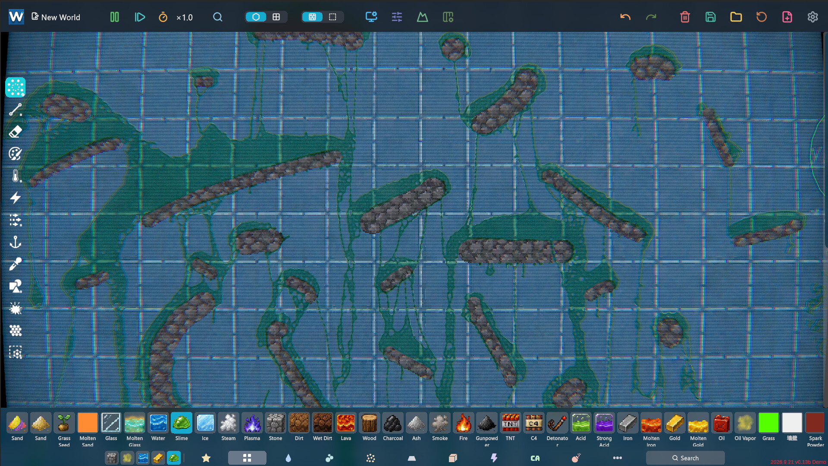Open the CA cellular automata tab
The height and width of the screenshot is (466, 828).
coord(535,458)
